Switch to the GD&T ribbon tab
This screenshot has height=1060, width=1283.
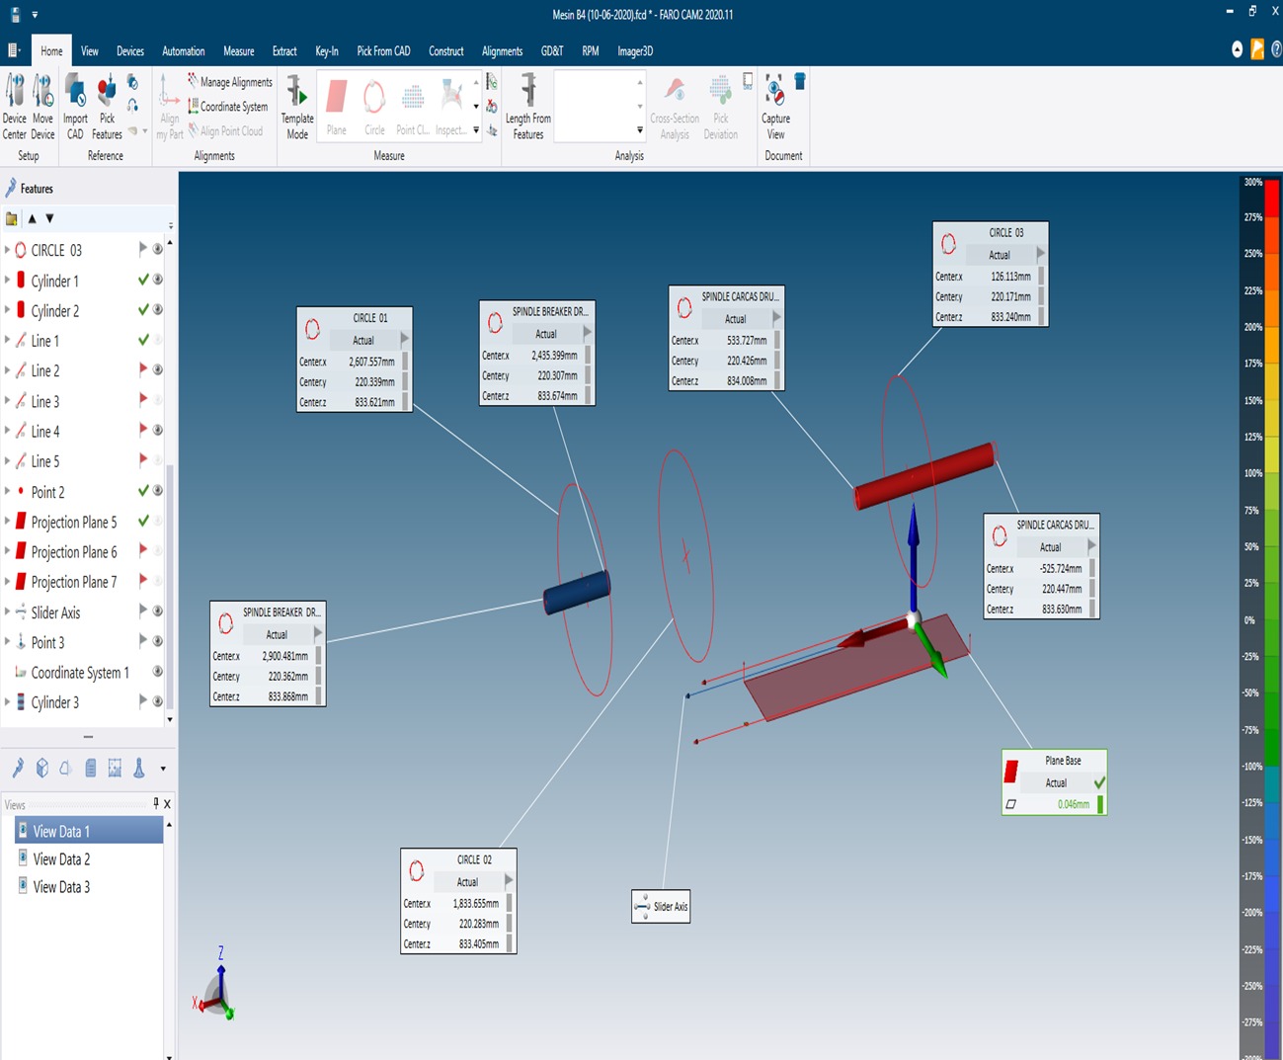(x=552, y=51)
